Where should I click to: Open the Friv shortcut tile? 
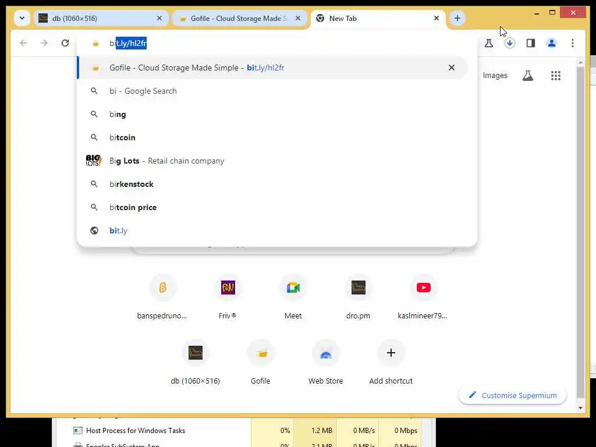point(228,296)
